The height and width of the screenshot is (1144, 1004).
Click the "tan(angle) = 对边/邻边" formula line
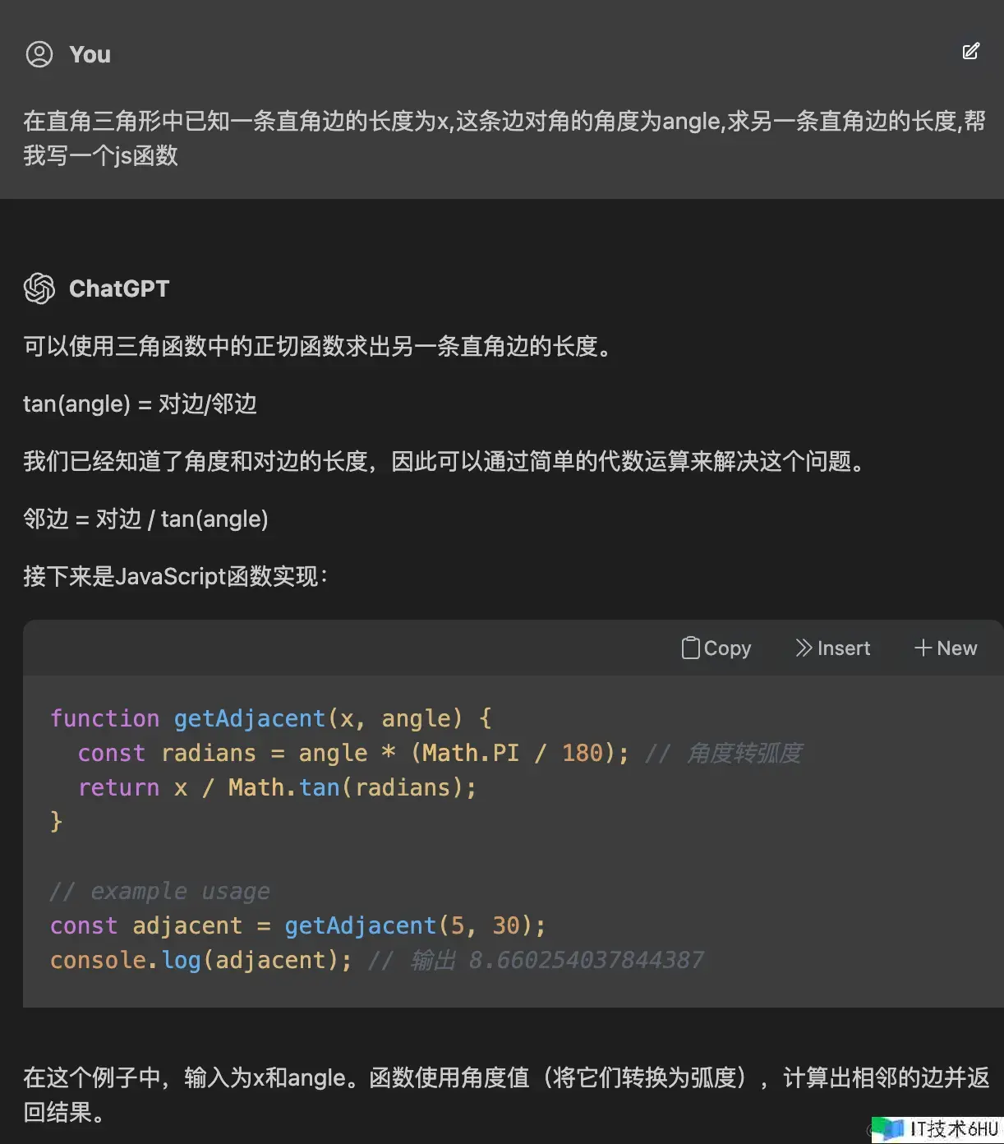point(140,404)
